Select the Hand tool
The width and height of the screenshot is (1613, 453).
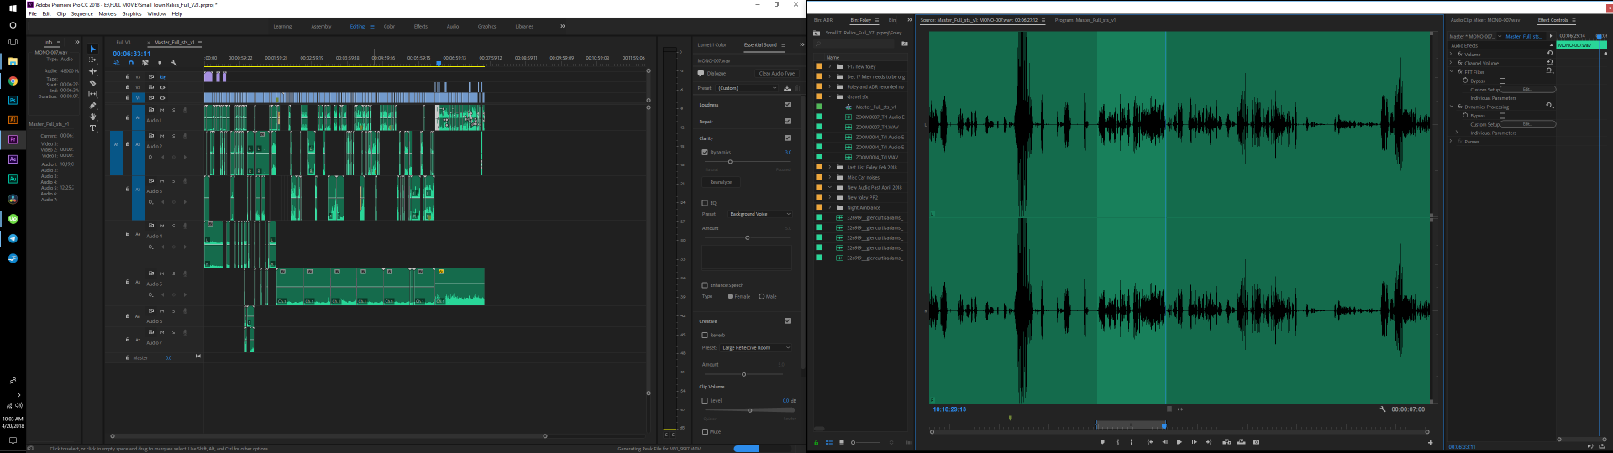point(92,117)
